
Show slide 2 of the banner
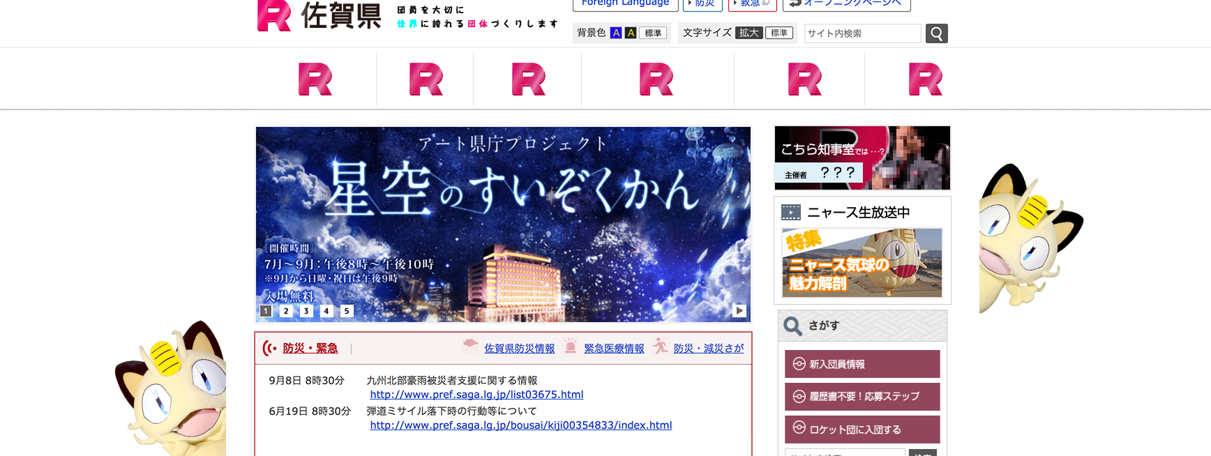tap(286, 311)
